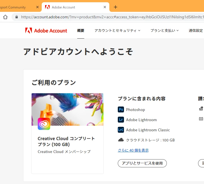This screenshot has height=184, width=204.
Task: Open a new browser tab
Action: click(116, 7)
